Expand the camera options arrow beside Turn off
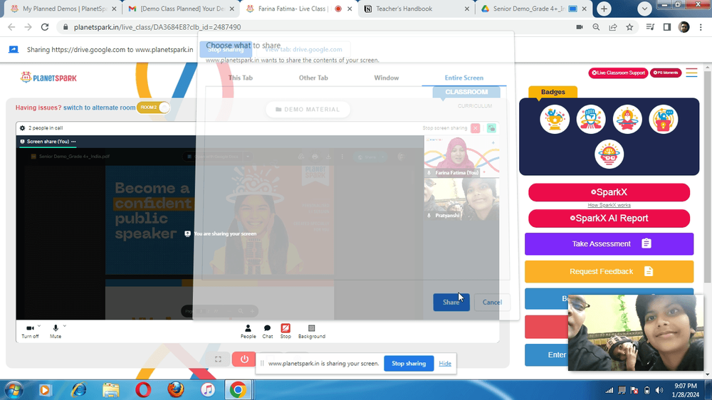 [39, 325]
